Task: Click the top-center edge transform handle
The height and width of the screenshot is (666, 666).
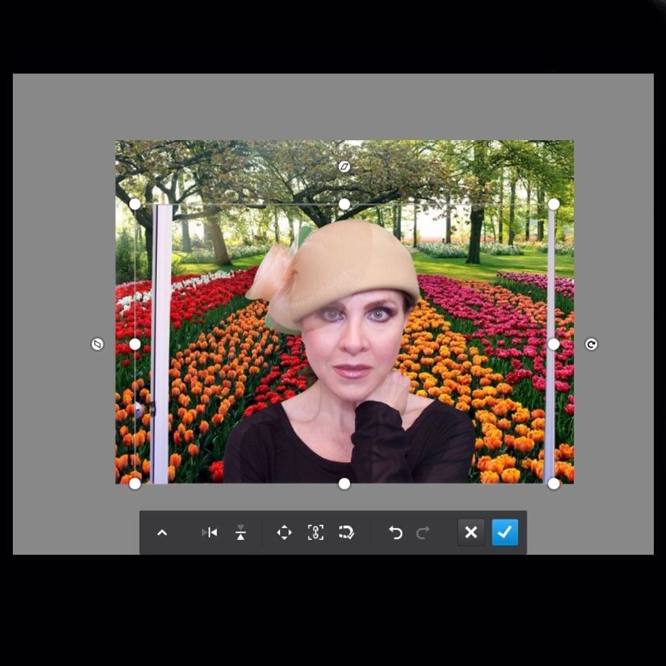Action: (345, 205)
